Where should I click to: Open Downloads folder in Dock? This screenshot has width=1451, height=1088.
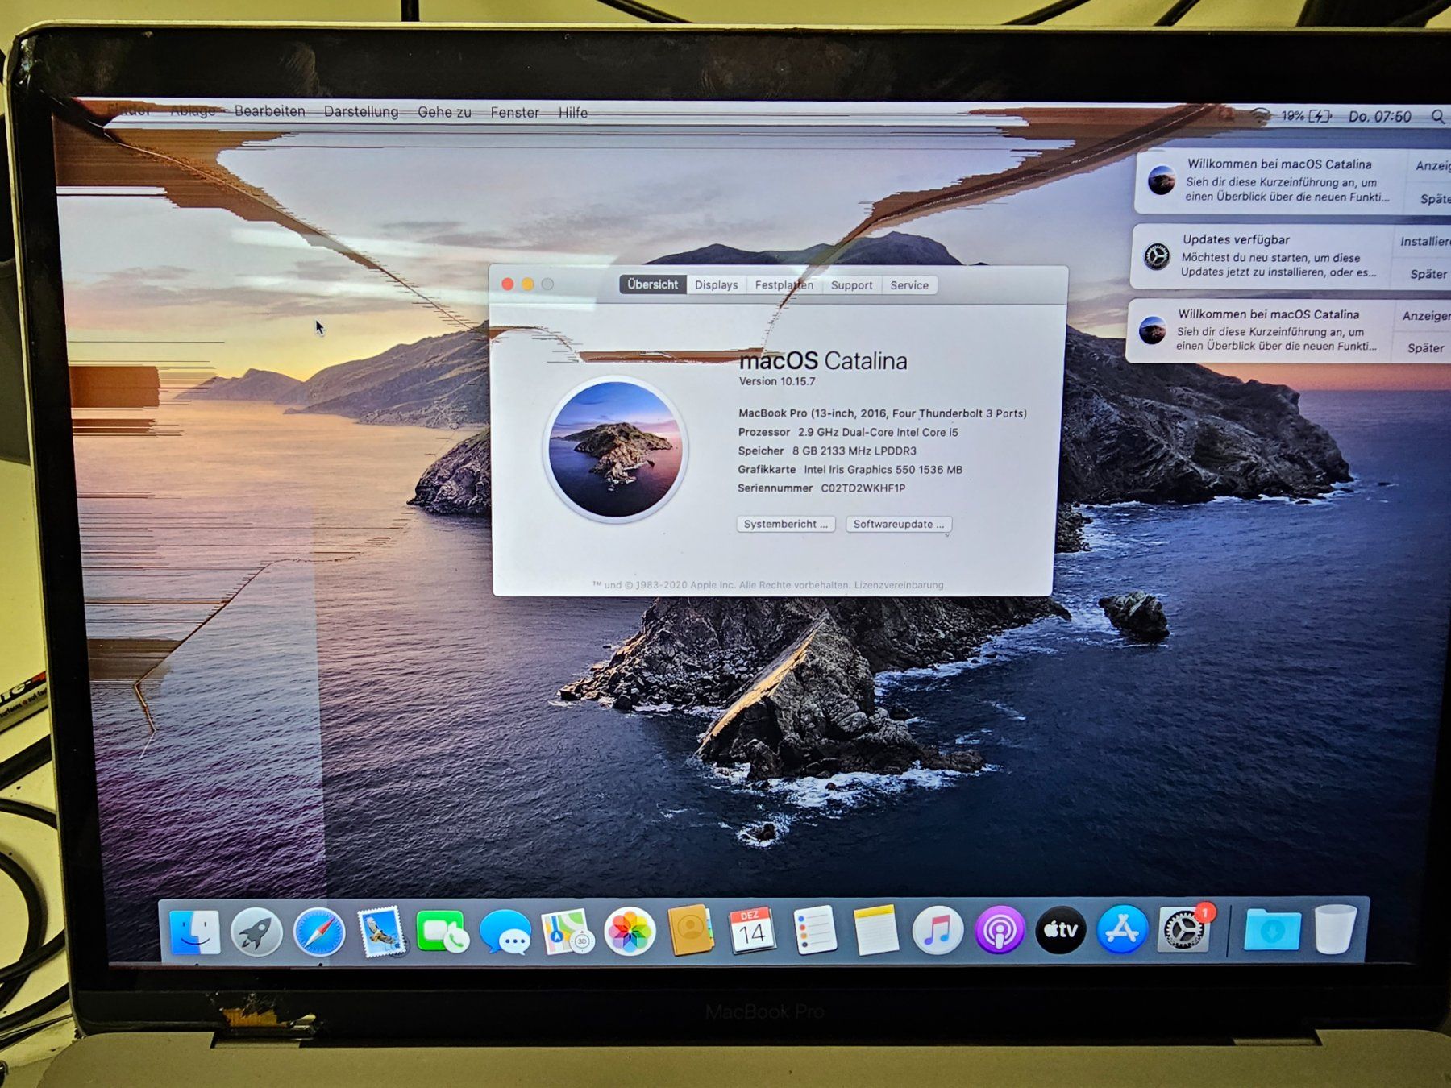coord(1271,929)
